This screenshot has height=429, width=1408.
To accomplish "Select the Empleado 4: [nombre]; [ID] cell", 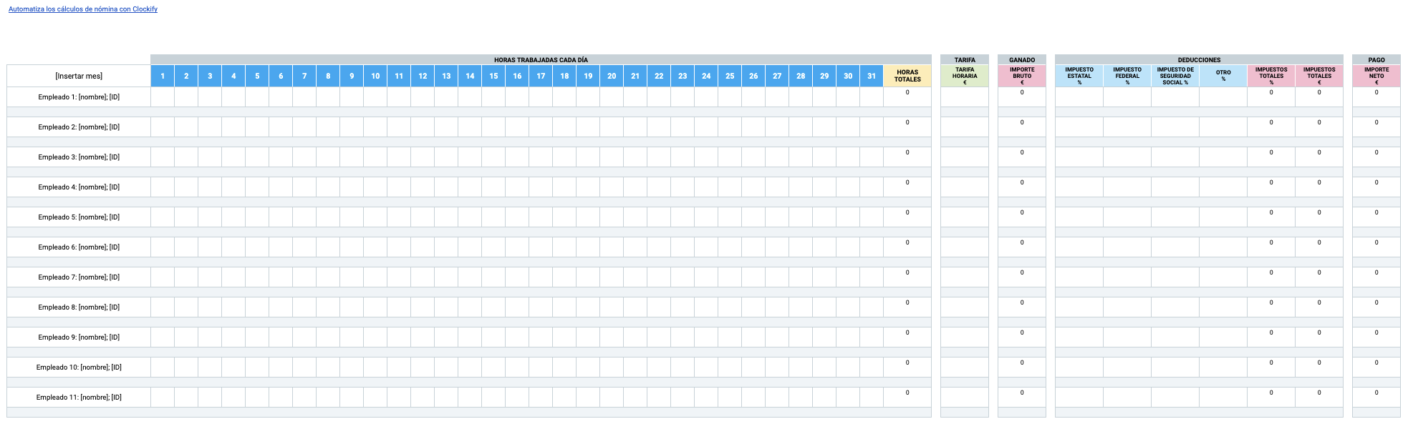I will pyautogui.click(x=79, y=187).
